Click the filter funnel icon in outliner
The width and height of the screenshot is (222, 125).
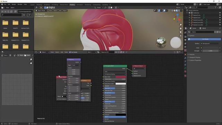point(216,7)
